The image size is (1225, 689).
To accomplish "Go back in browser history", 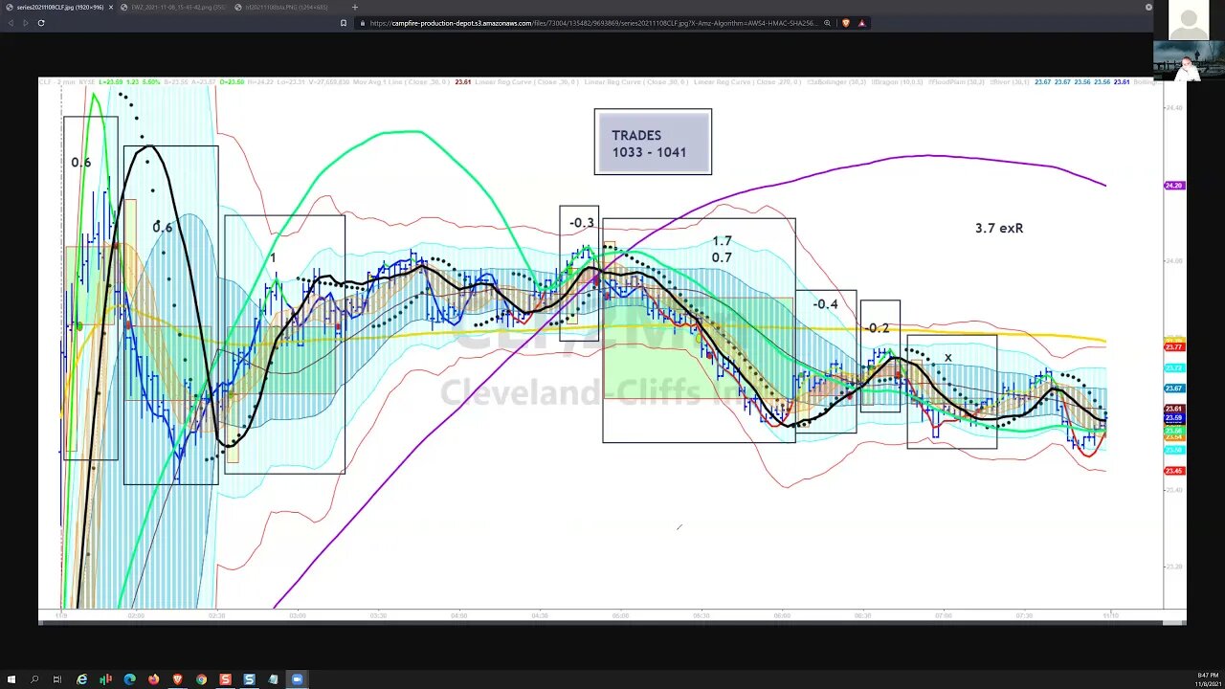I will [x=11, y=23].
